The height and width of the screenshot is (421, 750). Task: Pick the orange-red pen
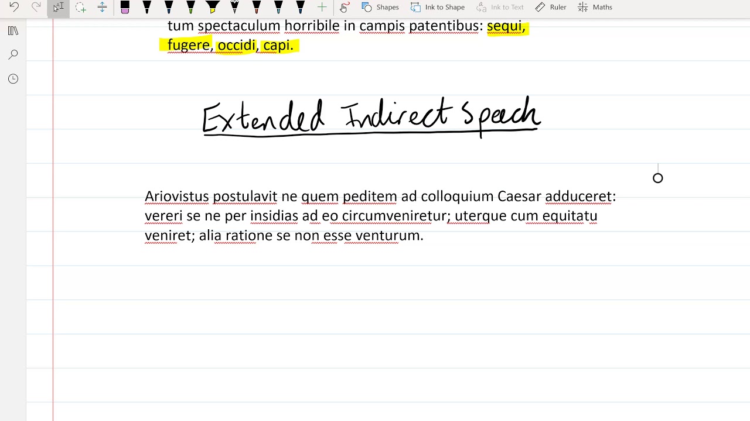pyautogui.click(x=256, y=7)
